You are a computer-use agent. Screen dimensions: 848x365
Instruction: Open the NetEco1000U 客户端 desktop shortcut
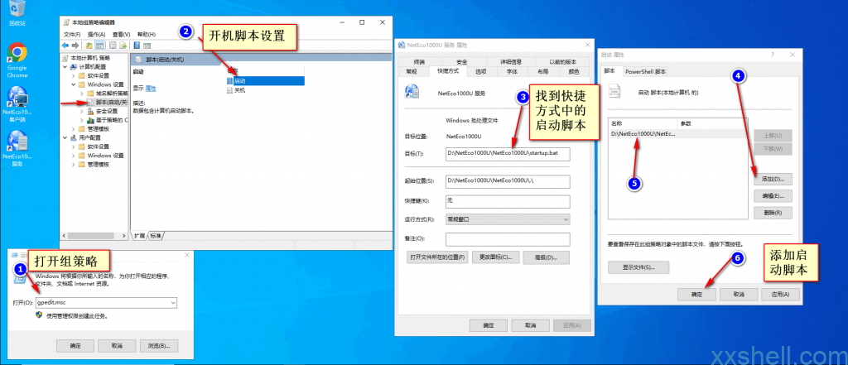click(17, 101)
